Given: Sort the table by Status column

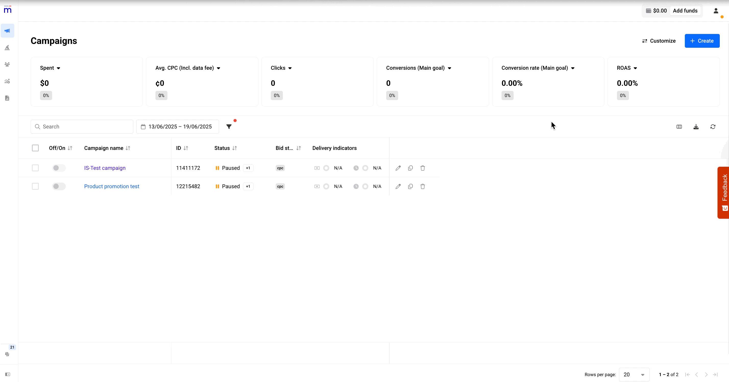Looking at the screenshot, I should pyautogui.click(x=234, y=148).
